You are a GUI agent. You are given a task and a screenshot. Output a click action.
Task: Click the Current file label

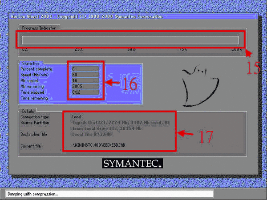(31, 146)
